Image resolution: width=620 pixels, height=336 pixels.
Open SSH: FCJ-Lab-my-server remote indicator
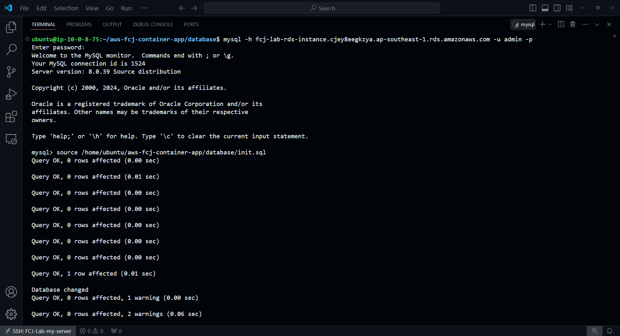(x=38, y=331)
